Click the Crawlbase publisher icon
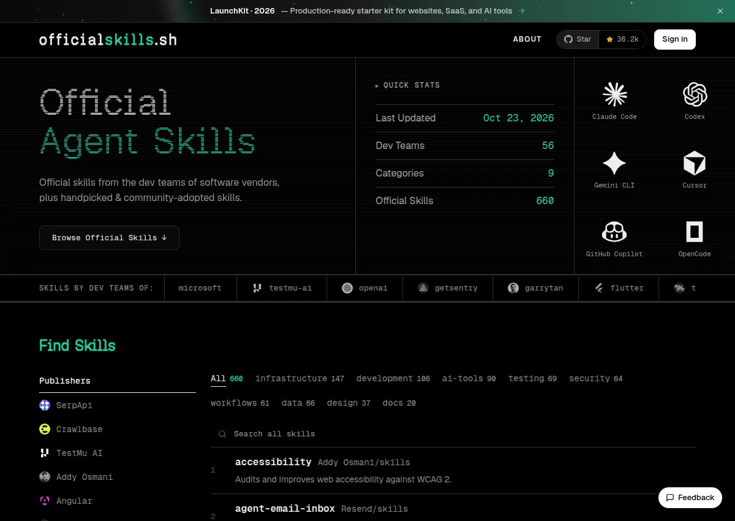Screen dimensions: 735x521 pos(45,429)
